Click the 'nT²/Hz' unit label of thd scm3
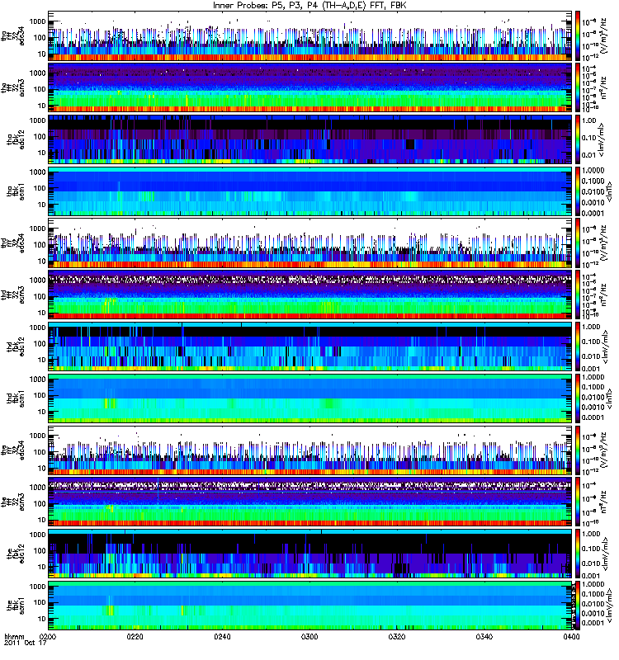This screenshot has width=619, height=660. click(603, 295)
